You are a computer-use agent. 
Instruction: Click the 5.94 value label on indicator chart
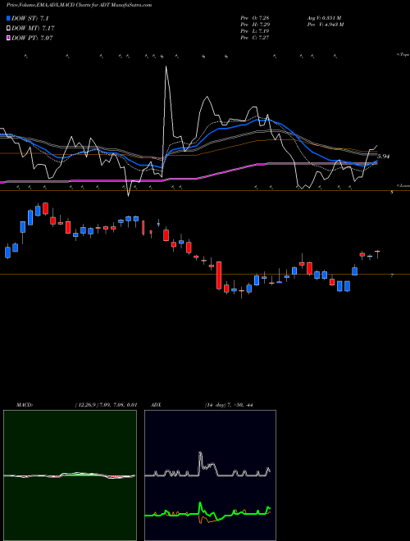point(384,157)
